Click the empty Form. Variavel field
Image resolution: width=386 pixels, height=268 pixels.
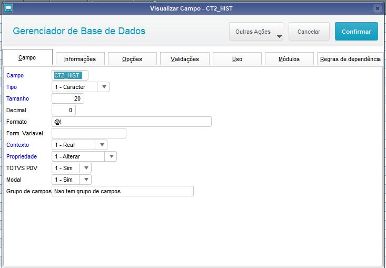click(89, 133)
